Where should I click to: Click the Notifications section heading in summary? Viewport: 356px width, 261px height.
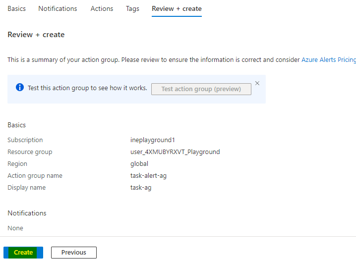point(27,213)
